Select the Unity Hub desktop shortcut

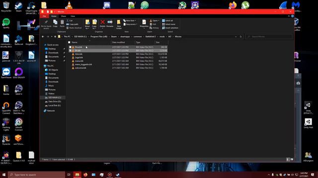(x=308, y=123)
